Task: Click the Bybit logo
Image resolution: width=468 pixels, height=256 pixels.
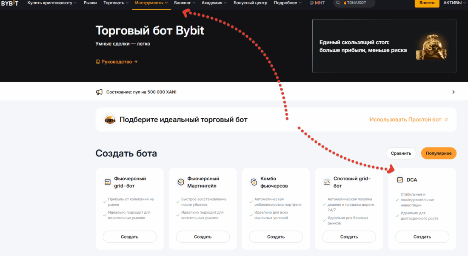Action: click(9, 3)
